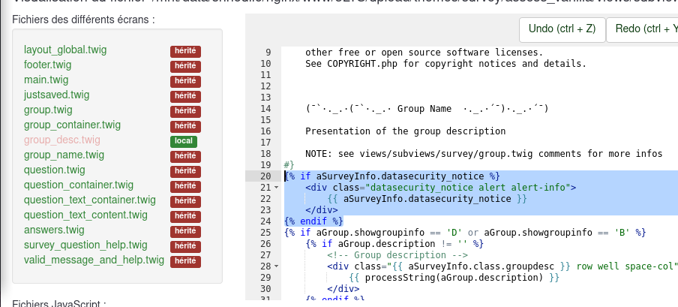Open question_text_content.twig file
This screenshot has height=307, width=678.
coord(85,215)
